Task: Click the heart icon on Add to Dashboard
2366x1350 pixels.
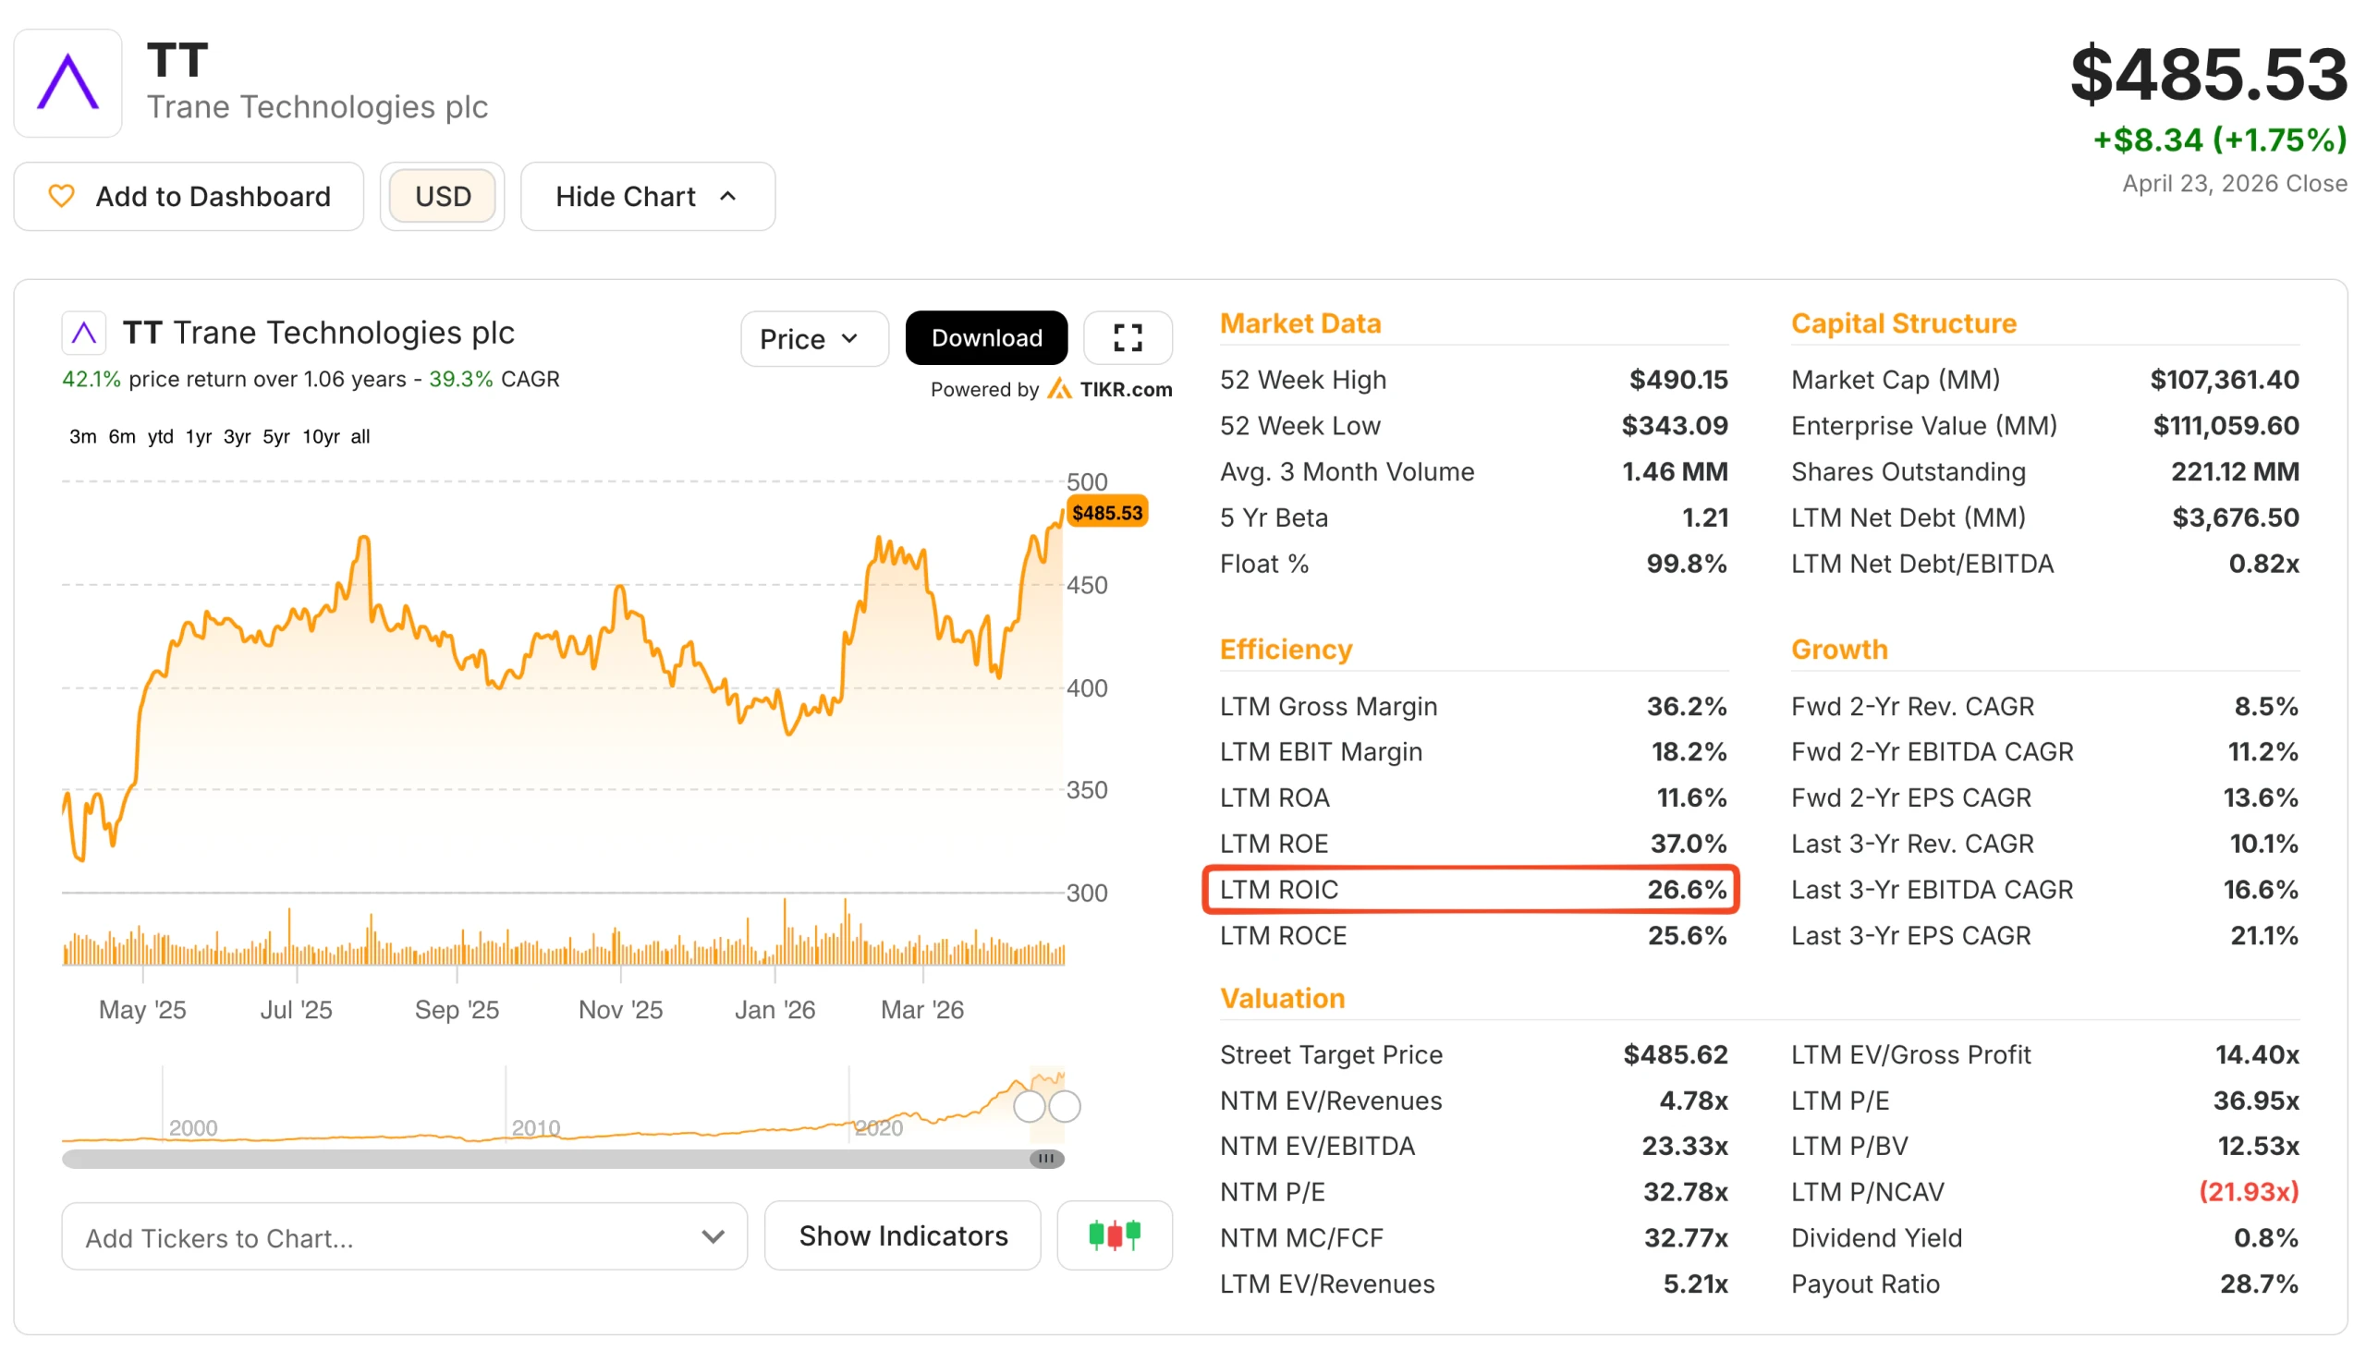Action: pyautogui.click(x=61, y=196)
